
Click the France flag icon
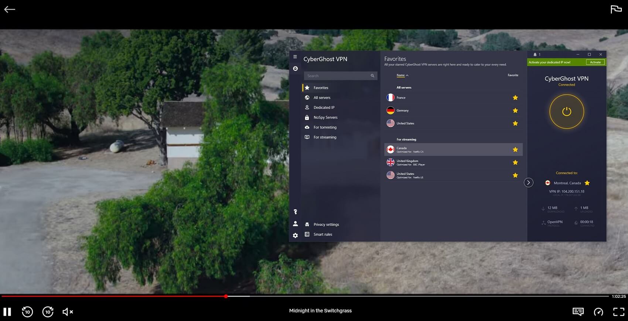[390, 98]
